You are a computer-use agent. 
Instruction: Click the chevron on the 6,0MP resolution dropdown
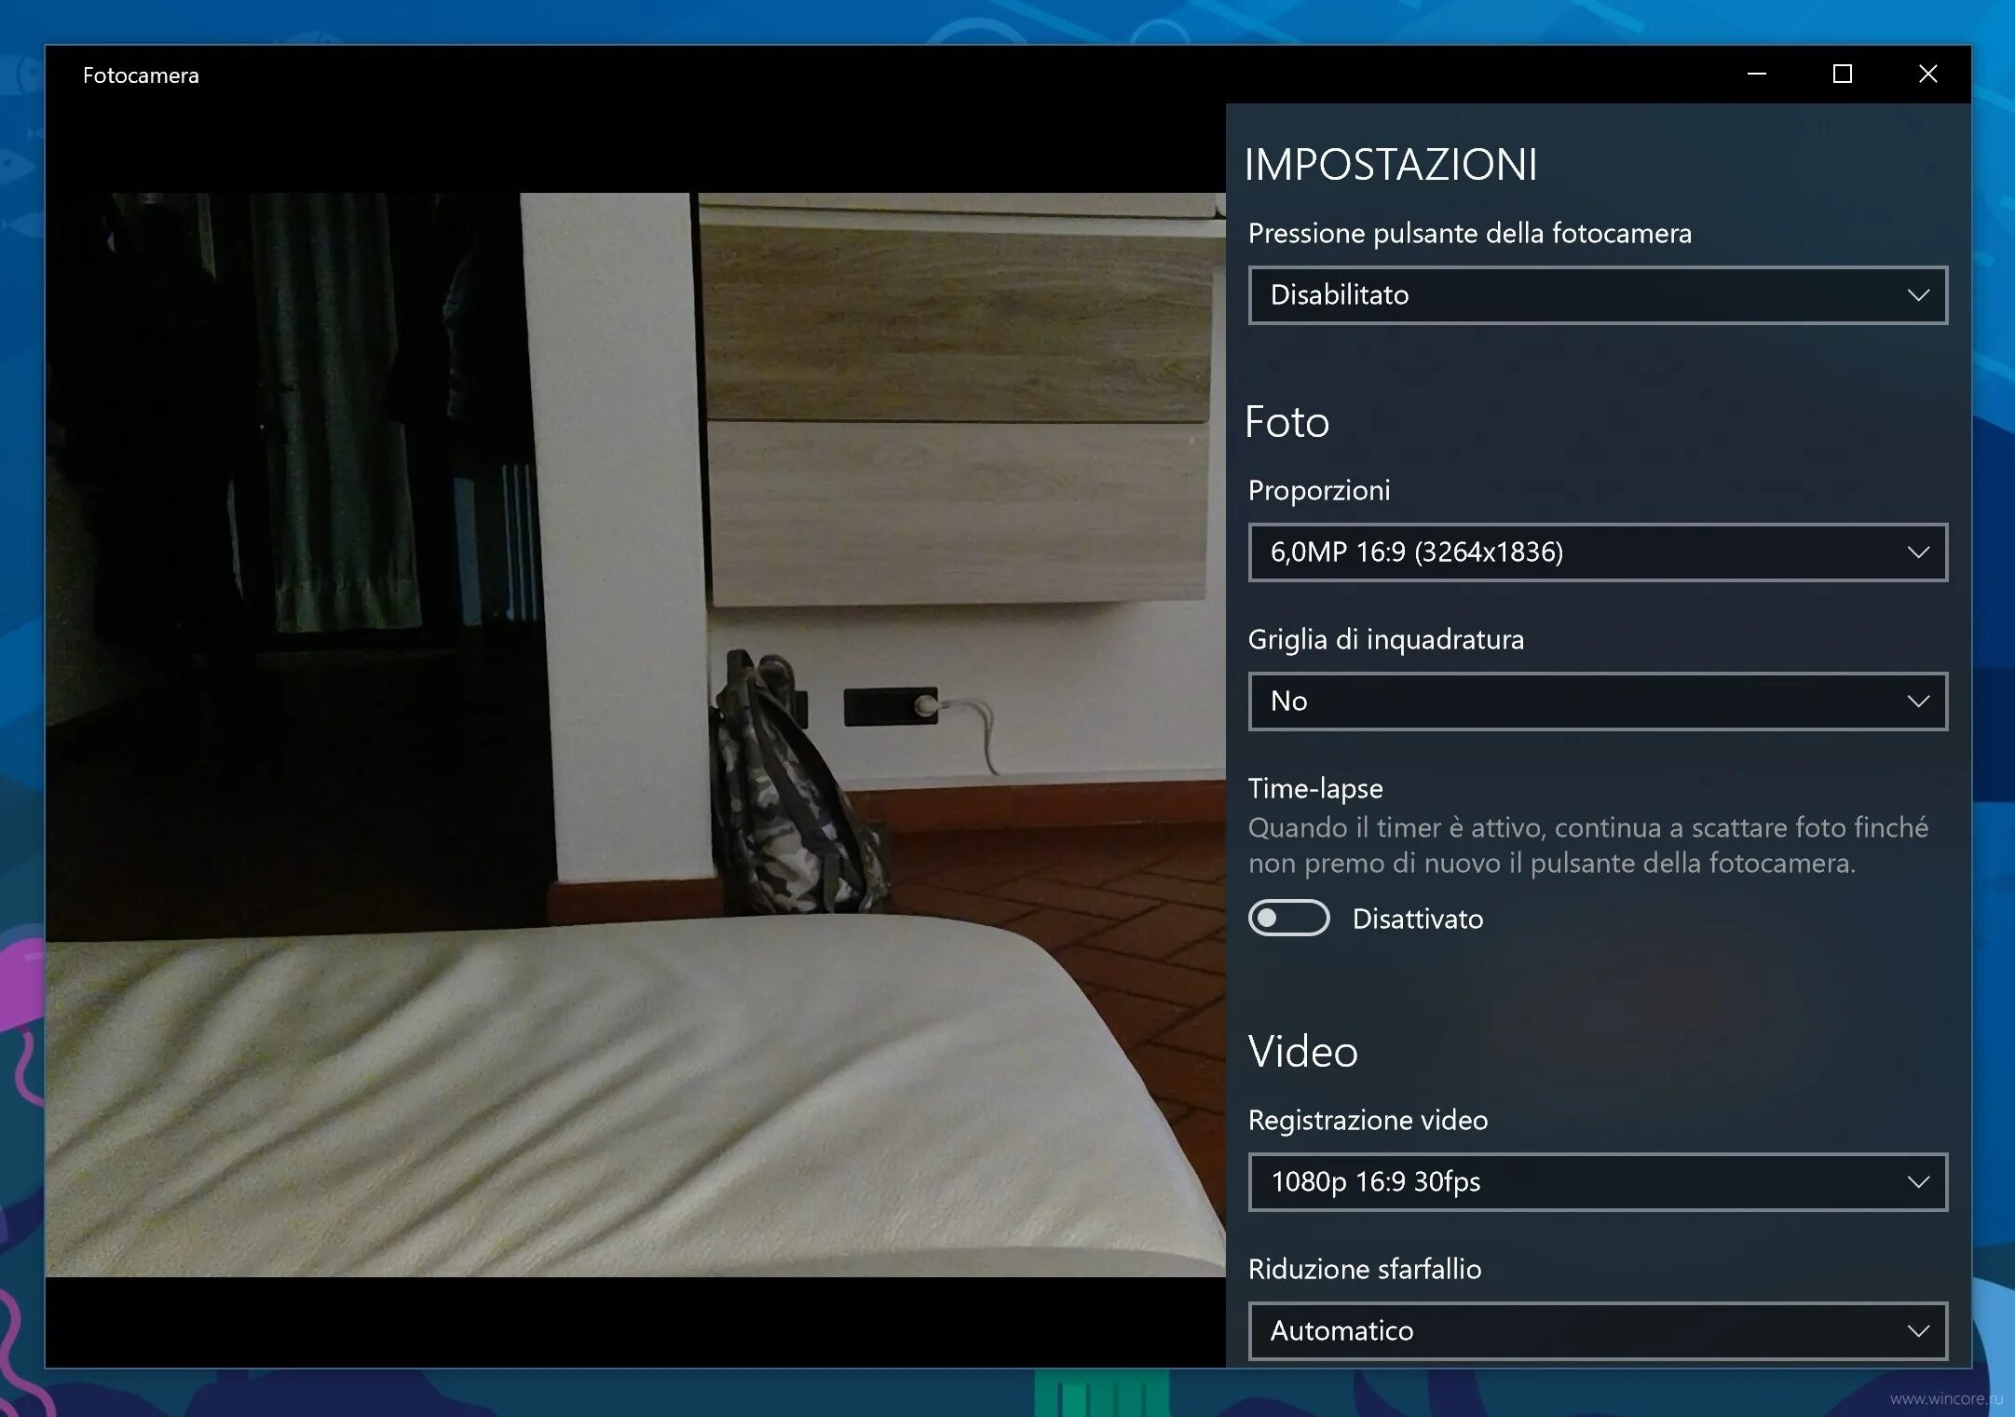tap(1918, 552)
